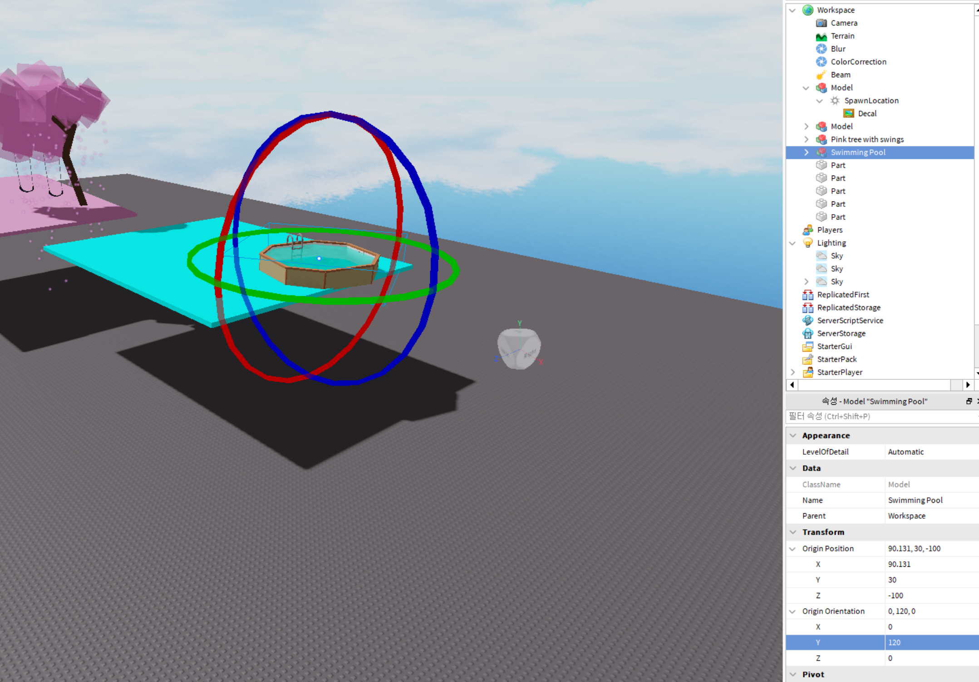
Task: Select the ServerScriptService icon
Action: tap(807, 320)
